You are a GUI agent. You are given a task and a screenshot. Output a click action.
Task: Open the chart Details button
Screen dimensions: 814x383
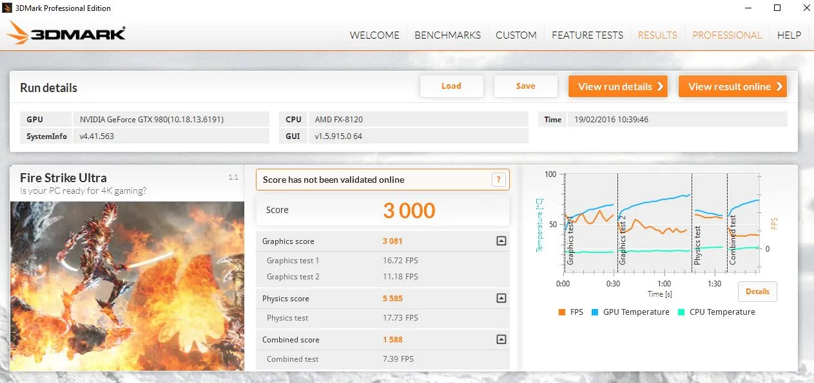[x=757, y=292]
